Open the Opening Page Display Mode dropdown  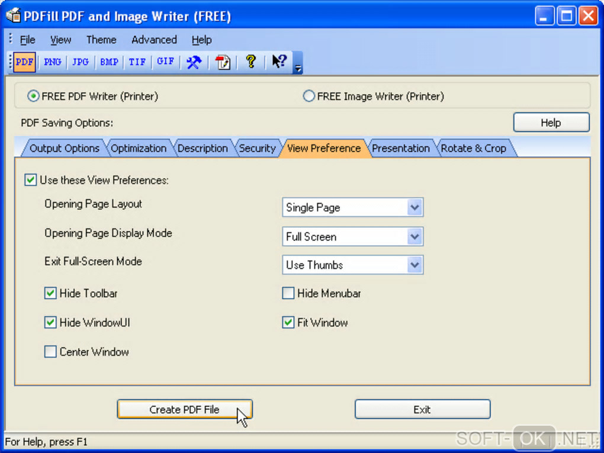coord(353,236)
